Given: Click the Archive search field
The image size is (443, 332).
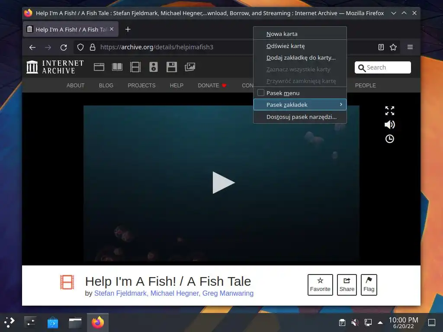Looking at the screenshot, I should 383,67.
